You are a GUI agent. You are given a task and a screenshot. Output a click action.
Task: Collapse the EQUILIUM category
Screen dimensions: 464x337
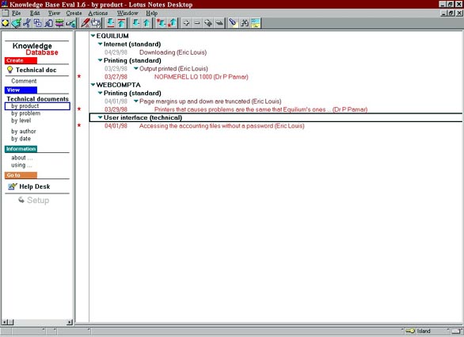93,36
